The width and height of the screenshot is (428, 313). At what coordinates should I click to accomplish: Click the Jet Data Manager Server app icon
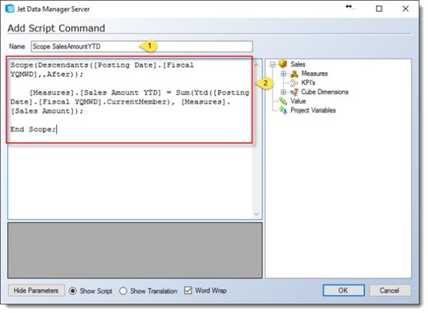click(x=10, y=9)
